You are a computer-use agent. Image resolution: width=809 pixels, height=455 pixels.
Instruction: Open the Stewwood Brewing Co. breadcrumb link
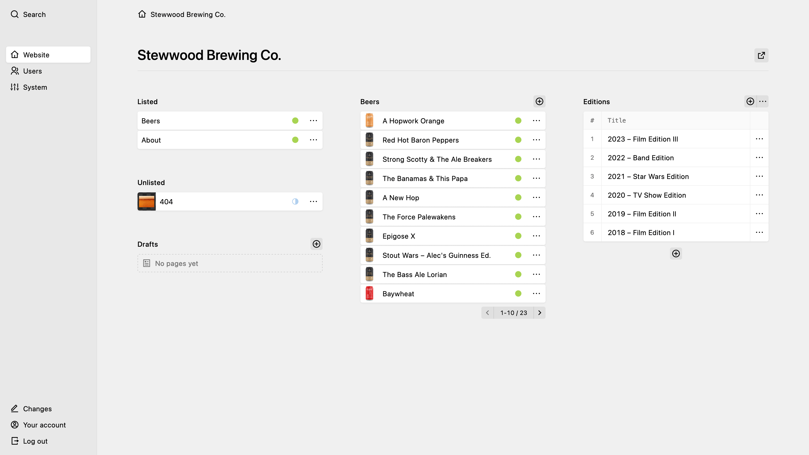pyautogui.click(x=188, y=14)
